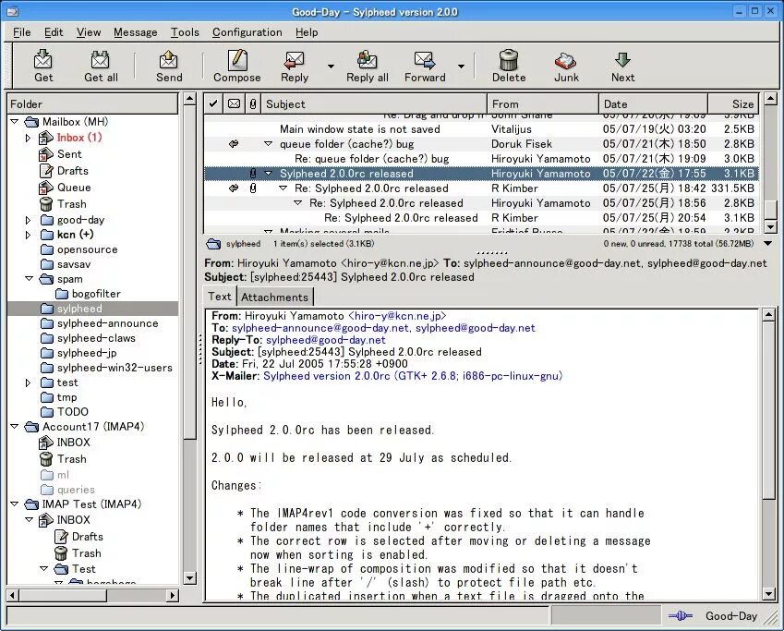Click the Get icon to fetch new mail

coord(42,65)
